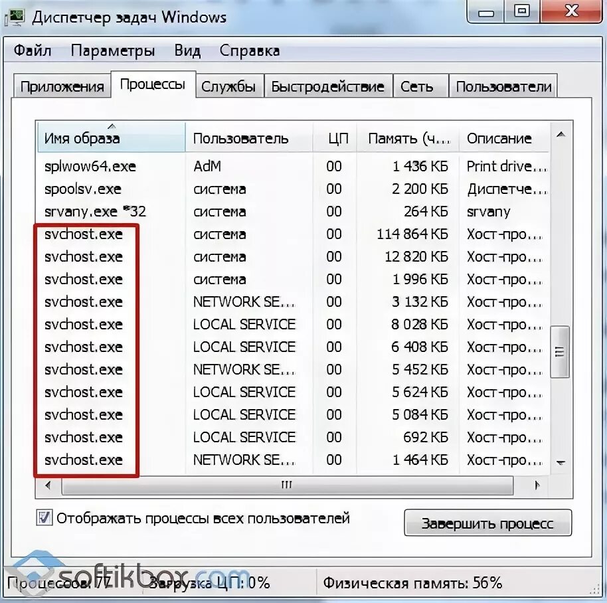The height and width of the screenshot is (603, 607).
Task: Open the Пользователи tab
Action: pyautogui.click(x=503, y=86)
